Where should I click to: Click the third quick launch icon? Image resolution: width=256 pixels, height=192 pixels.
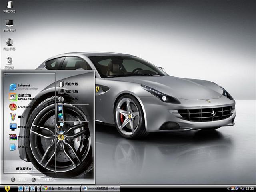(x=32, y=188)
